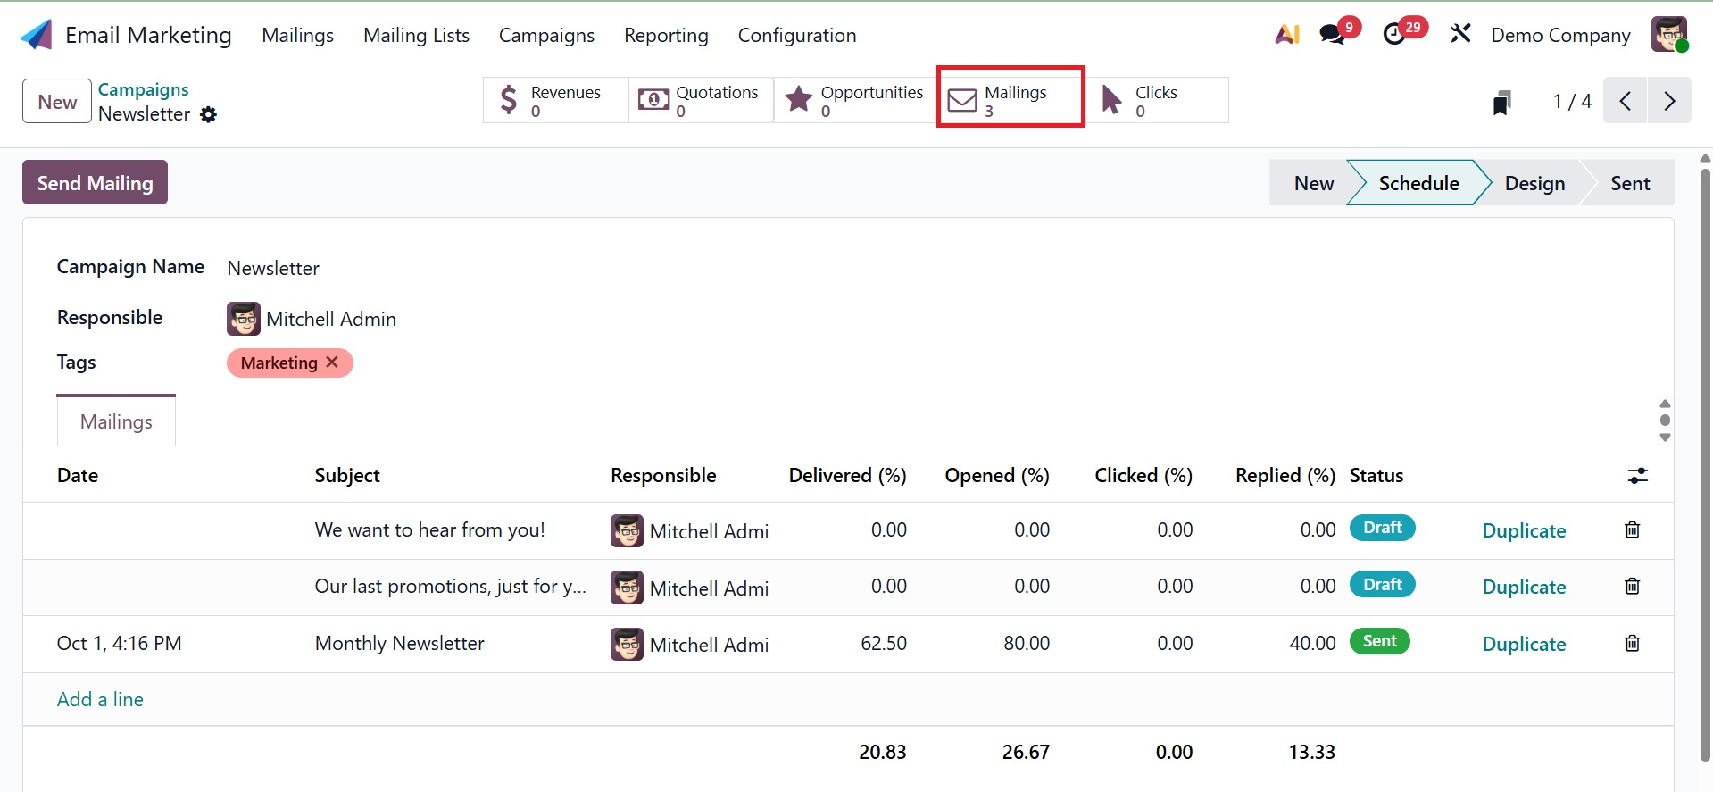Go to previous campaign record
This screenshot has width=1713, height=792.
point(1625,101)
